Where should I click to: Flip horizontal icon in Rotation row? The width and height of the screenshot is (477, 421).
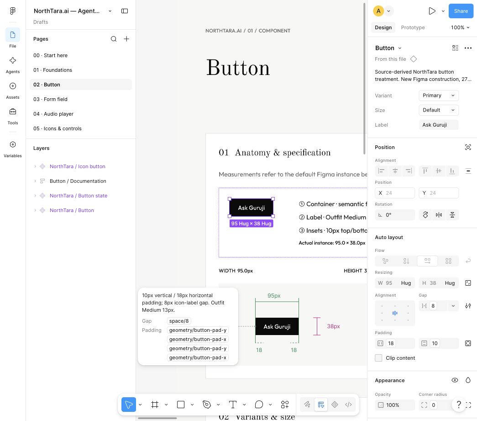pyautogui.click(x=439, y=215)
